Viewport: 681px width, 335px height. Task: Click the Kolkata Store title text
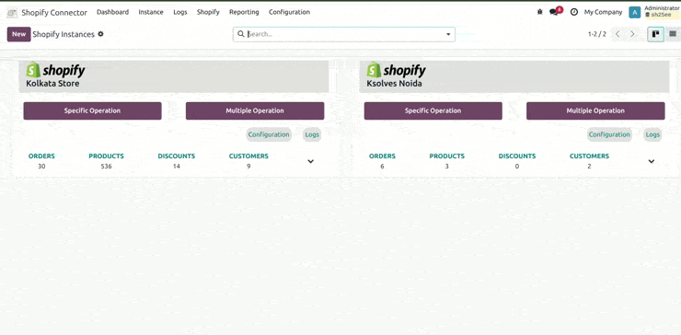(x=52, y=84)
